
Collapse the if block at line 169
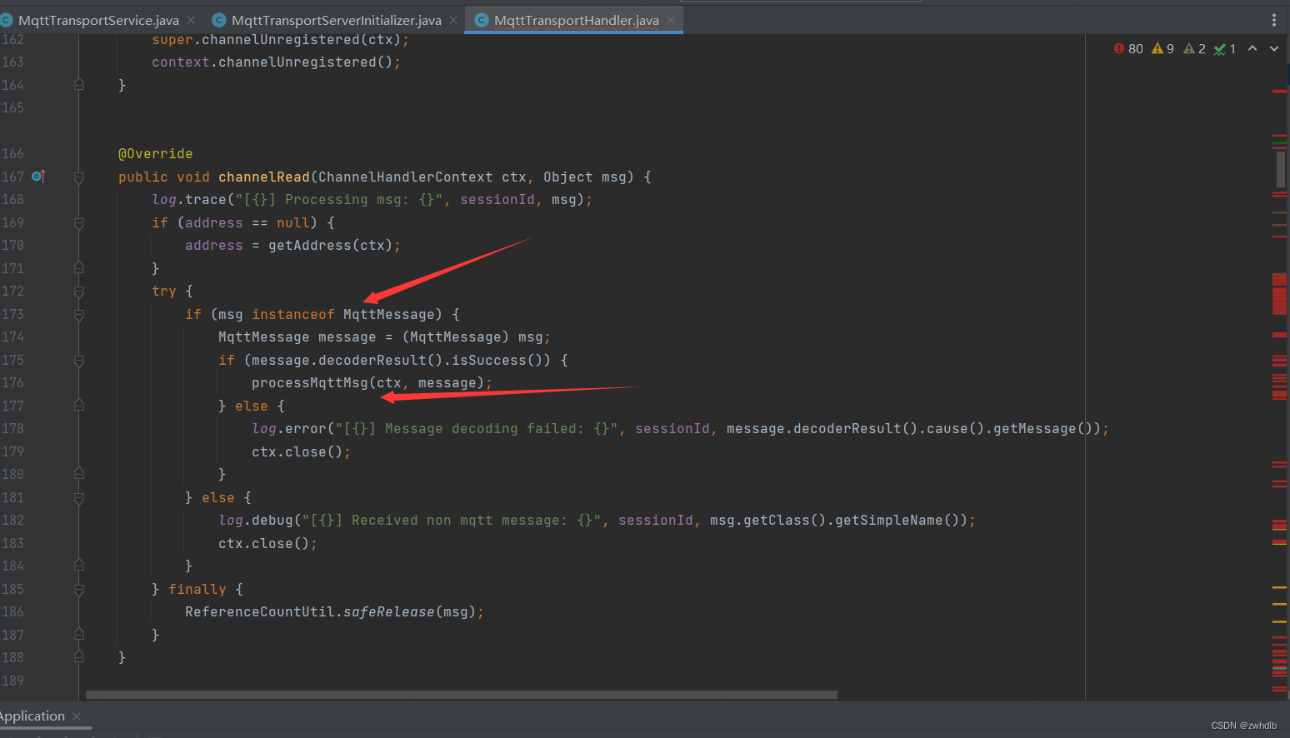click(79, 223)
